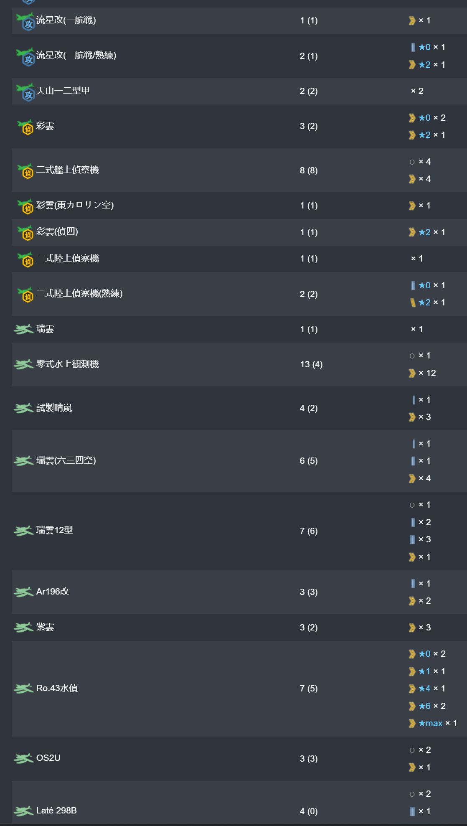
Task: Click the torpedo bomber icon beside 流星改(一航戦)
Action: tap(25, 21)
